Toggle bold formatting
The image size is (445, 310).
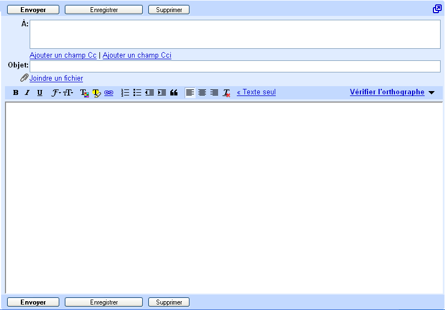pyautogui.click(x=16, y=92)
